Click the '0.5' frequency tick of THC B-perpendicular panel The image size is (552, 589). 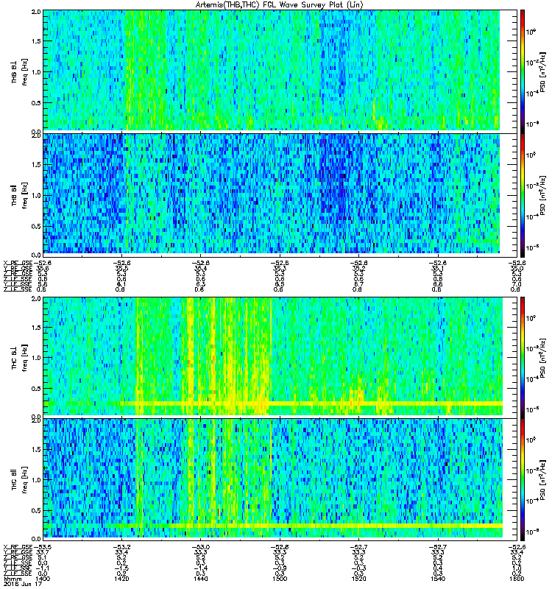[x=36, y=389]
